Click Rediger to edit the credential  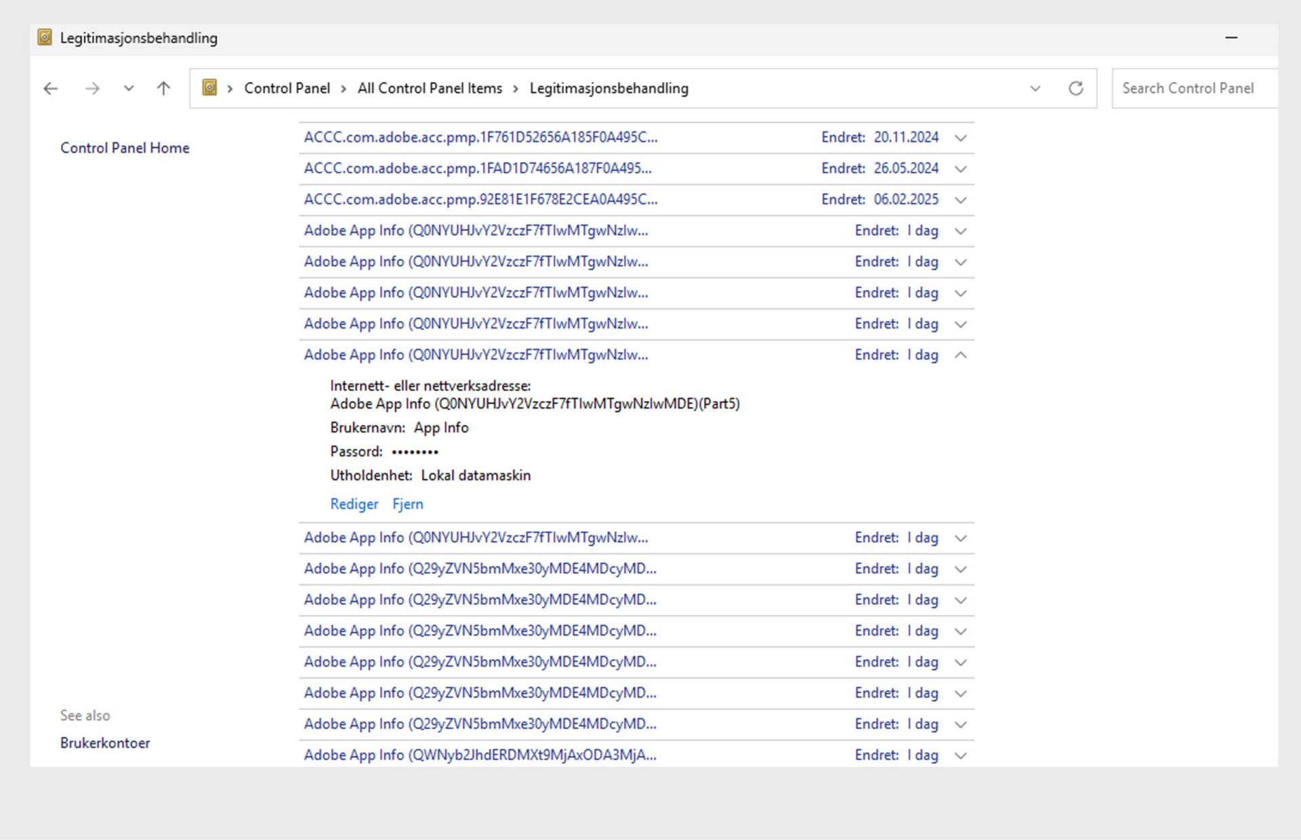pos(354,504)
